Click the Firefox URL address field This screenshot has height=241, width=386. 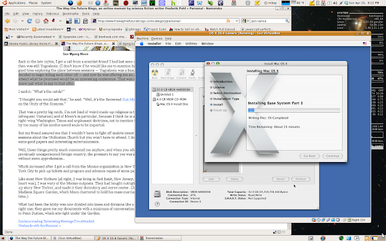(x=162, y=21)
